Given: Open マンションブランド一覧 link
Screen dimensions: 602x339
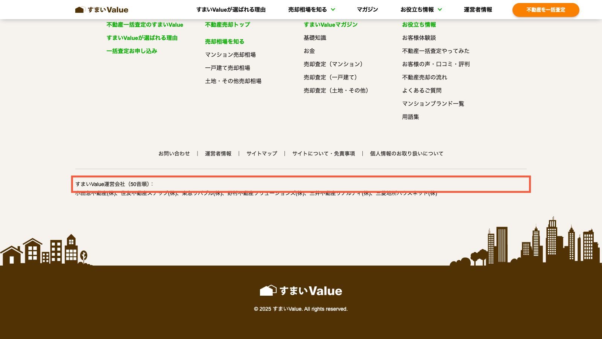Looking at the screenshot, I should coord(433,104).
